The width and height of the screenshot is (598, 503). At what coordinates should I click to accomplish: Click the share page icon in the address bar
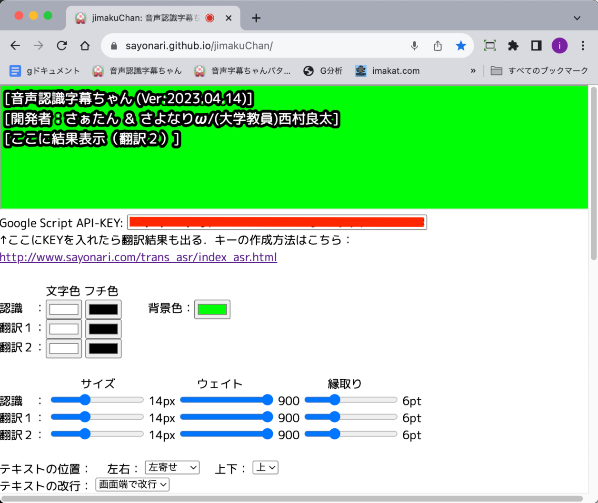[x=438, y=46]
